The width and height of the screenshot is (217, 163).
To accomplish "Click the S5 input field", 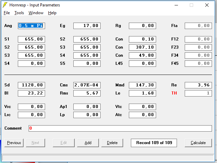I will [x=87, y=63].
